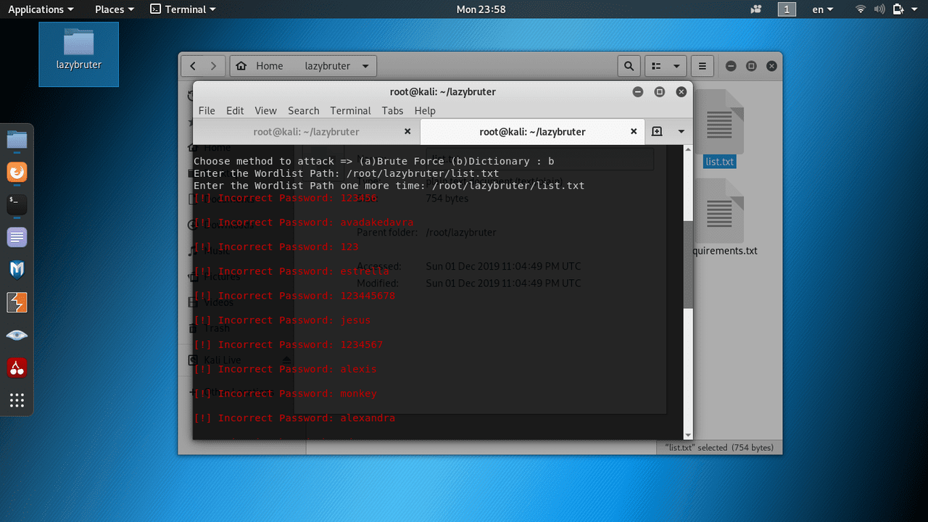Open the workspace 1 indicator
The image size is (928, 522).
pos(787,9)
